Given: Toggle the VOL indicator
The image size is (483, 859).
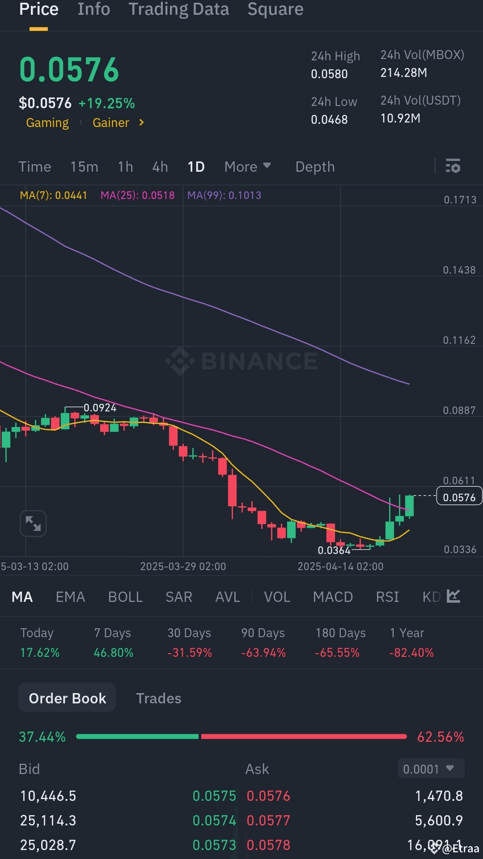Looking at the screenshot, I should (277, 597).
